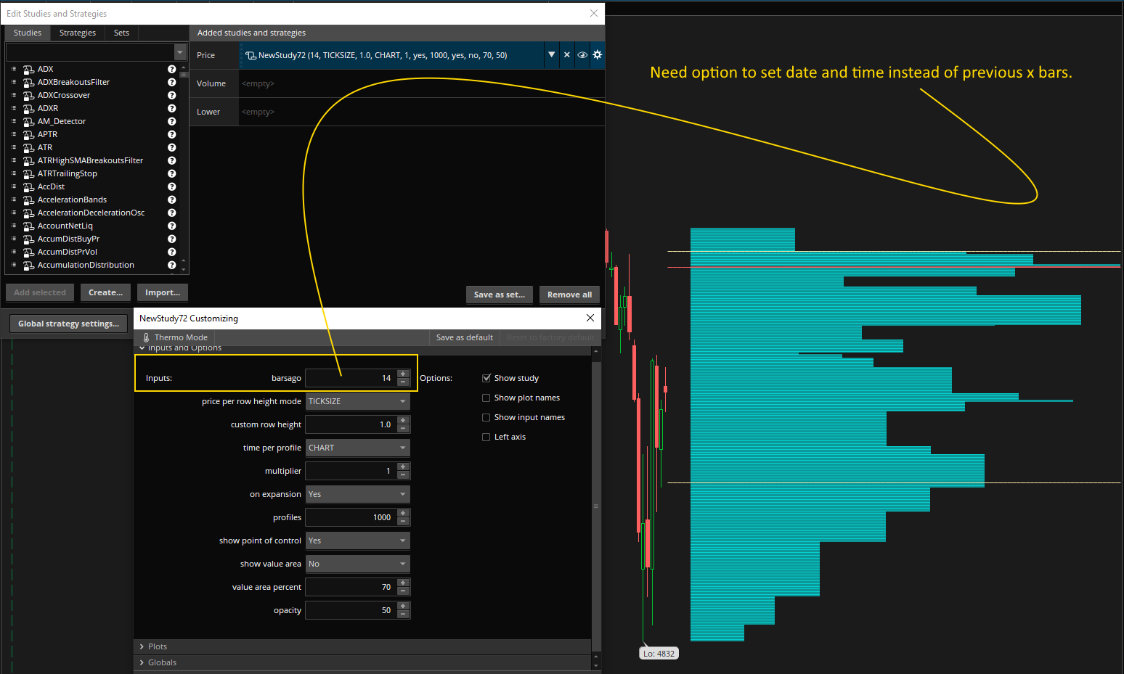Click the help icon next to AccumDistBuyPr

(172, 239)
